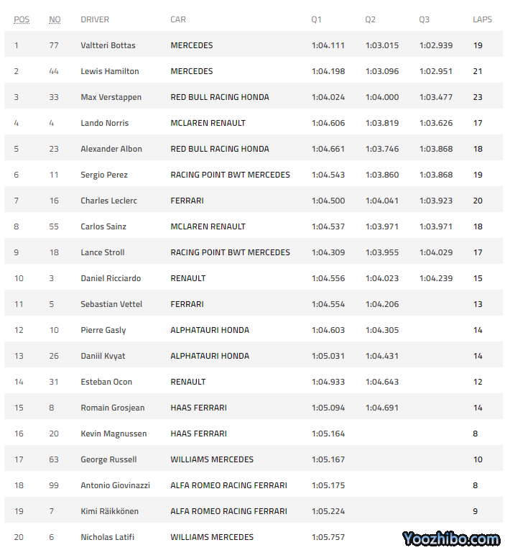Click on Lewis Hamilton's name
The height and width of the screenshot is (550, 505).
tap(110, 71)
